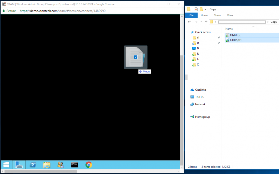This screenshot has height=174, width=279.
Task: Open File Explorer in remote taskbar
Action: pyautogui.click(x=47, y=165)
